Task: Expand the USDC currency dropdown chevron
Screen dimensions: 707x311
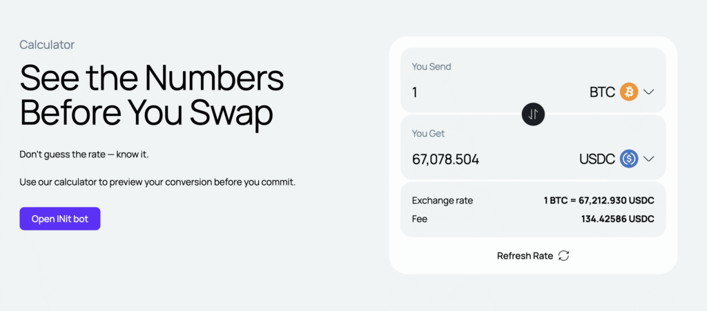Action: [x=648, y=159]
